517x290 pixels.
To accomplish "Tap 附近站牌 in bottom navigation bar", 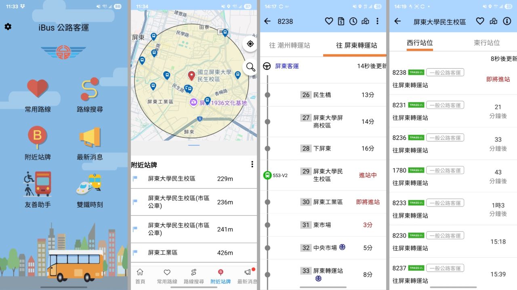I will (x=221, y=276).
